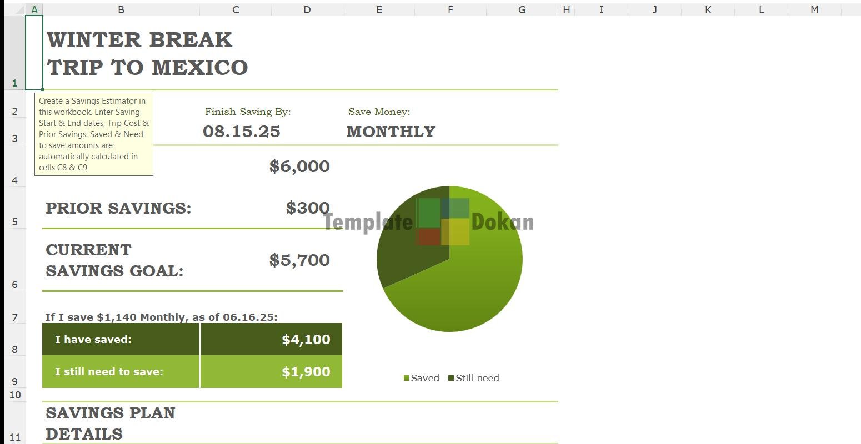Select the $5,700 savings goal cell
The width and height of the screenshot is (861, 444).
click(x=299, y=260)
